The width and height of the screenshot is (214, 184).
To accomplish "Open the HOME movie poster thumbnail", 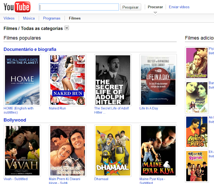I will click(22, 80).
